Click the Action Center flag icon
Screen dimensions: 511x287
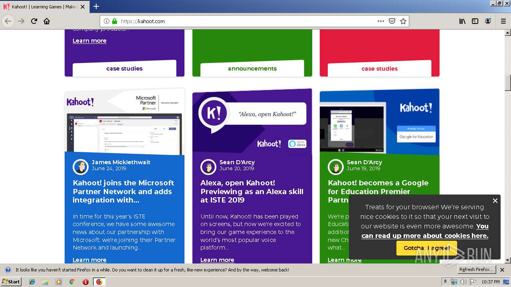pos(473,282)
